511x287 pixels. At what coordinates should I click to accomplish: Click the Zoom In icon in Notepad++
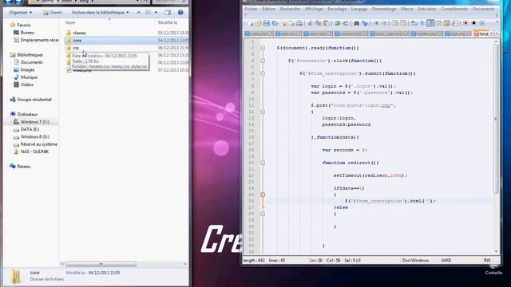point(377,23)
